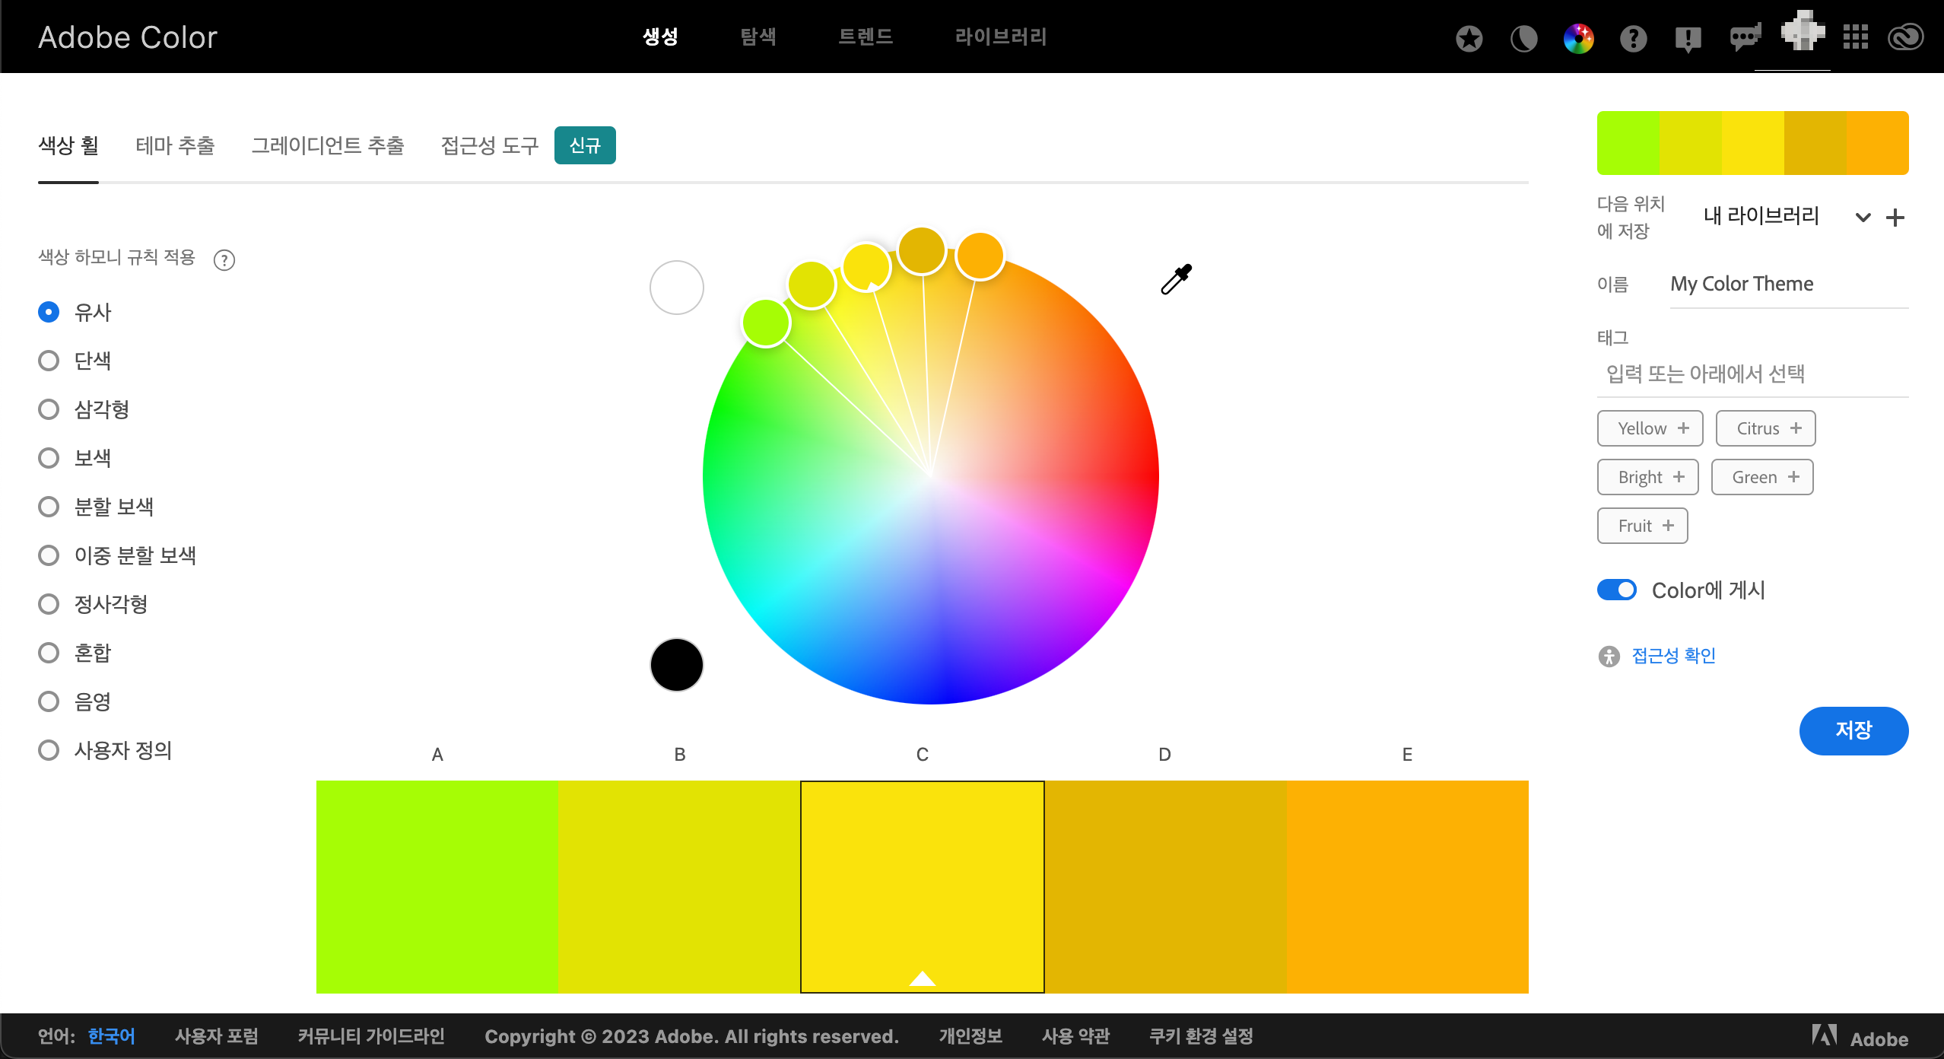
Task: Open the Adobe apps grid menu
Action: coord(1855,37)
